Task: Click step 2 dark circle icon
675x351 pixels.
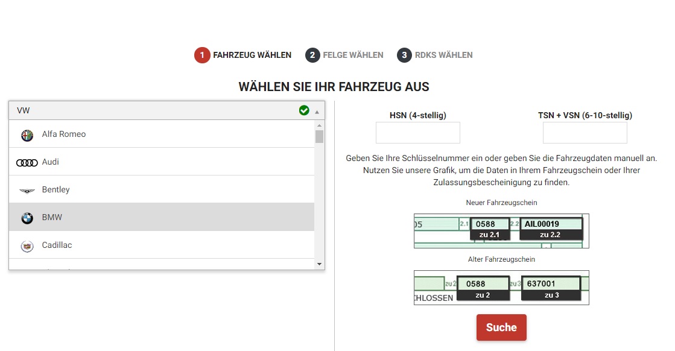Action: 312,55
